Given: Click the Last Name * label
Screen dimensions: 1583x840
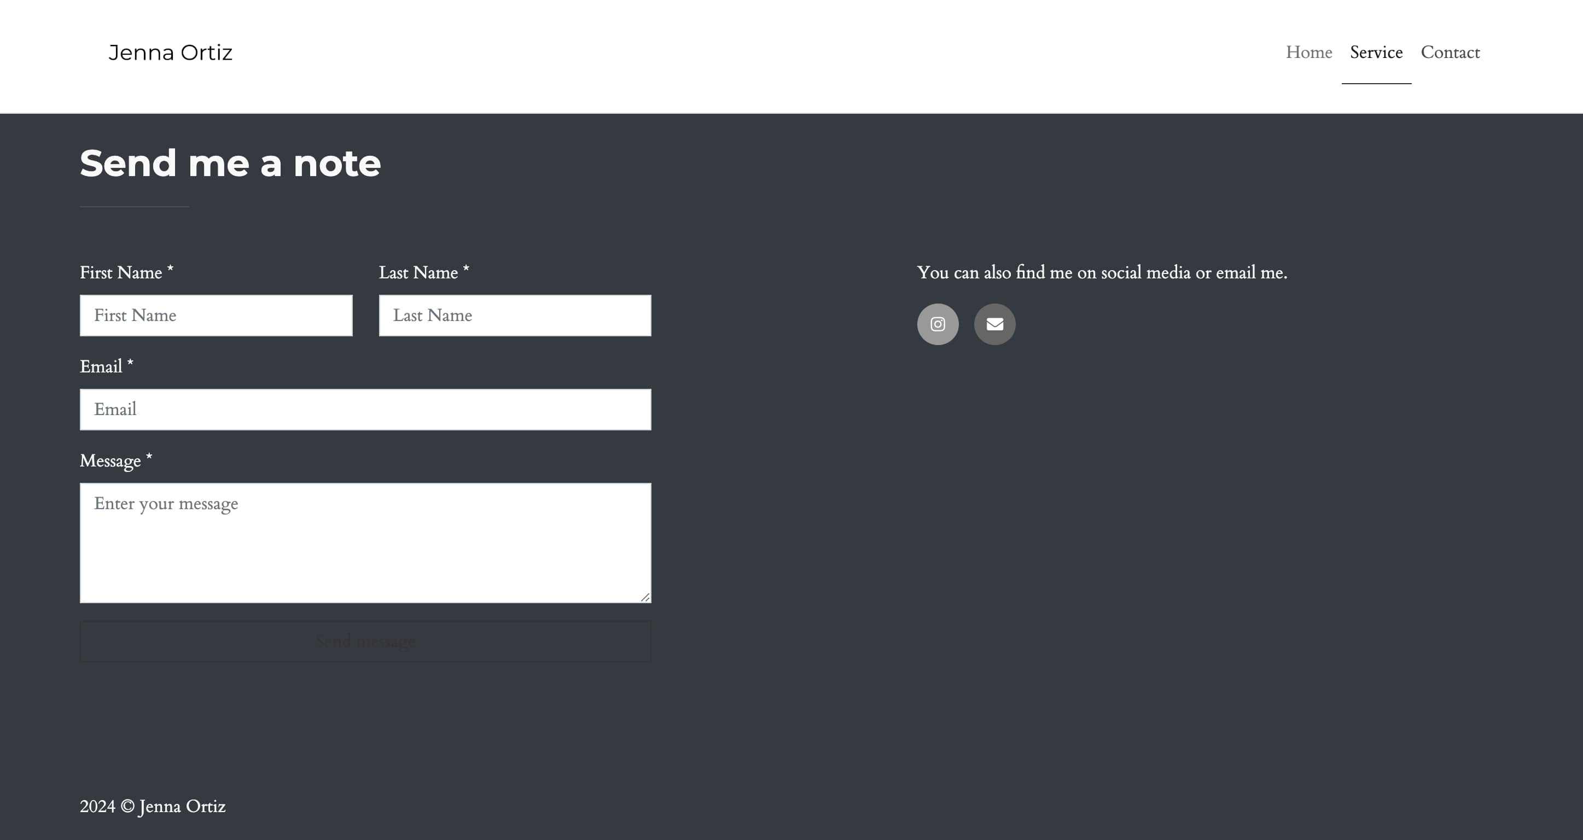Looking at the screenshot, I should point(423,272).
